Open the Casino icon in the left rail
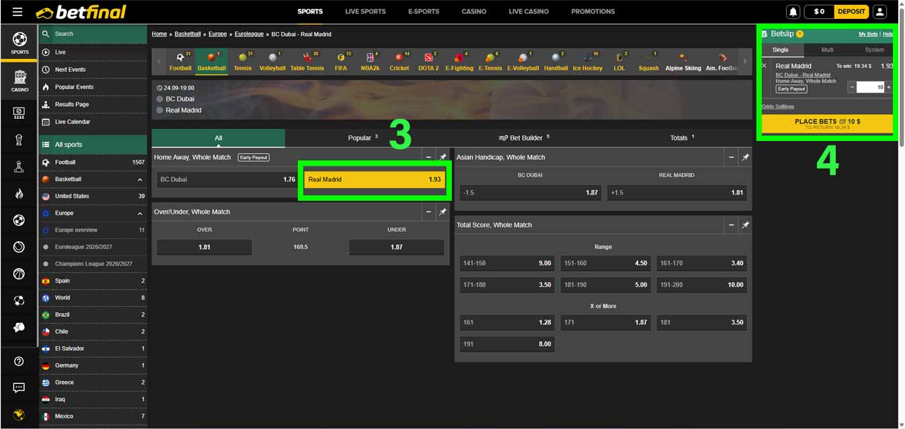The width and height of the screenshot is (905, 429). tap(19, 81)
